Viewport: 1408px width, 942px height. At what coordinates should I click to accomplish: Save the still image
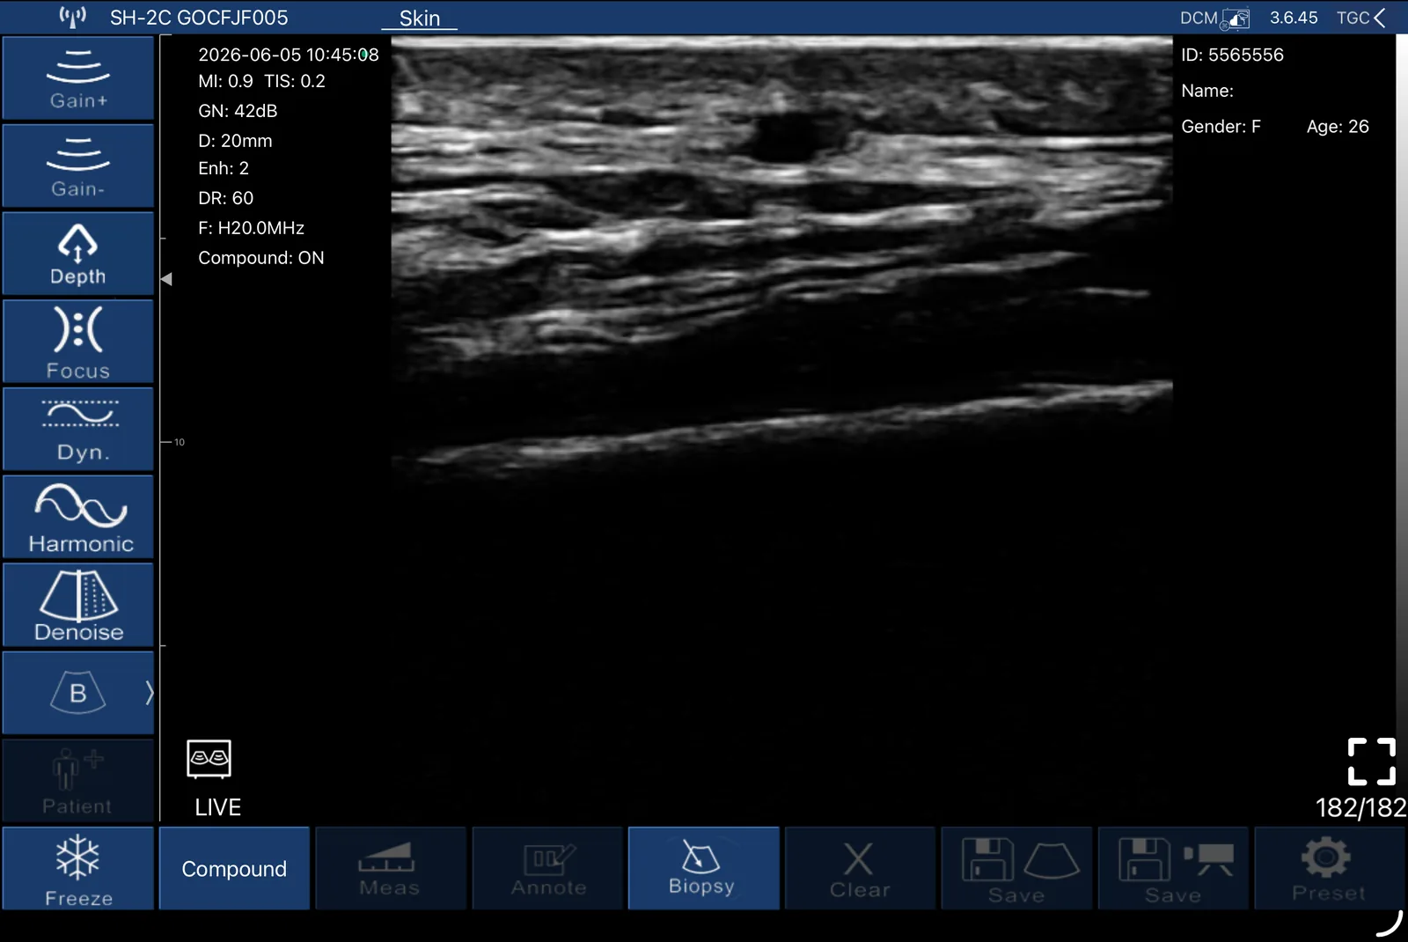[x=1016, y=869]
